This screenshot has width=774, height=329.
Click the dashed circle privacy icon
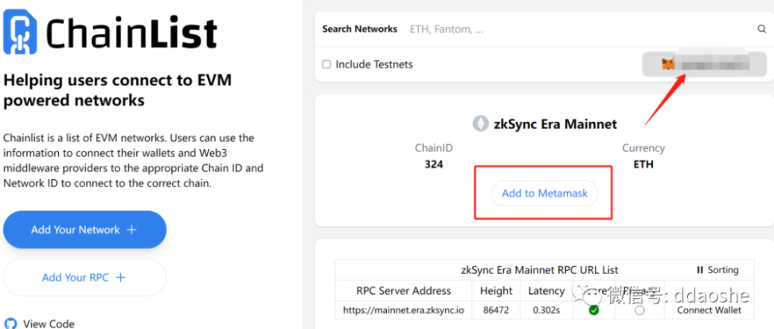(x=640, y=310)
